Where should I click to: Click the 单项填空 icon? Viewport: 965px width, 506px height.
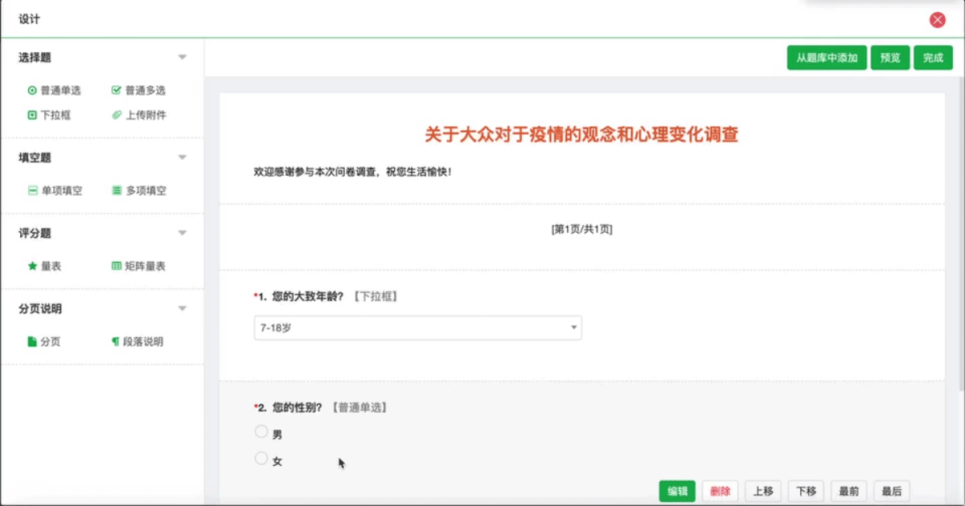pos(32,191)
